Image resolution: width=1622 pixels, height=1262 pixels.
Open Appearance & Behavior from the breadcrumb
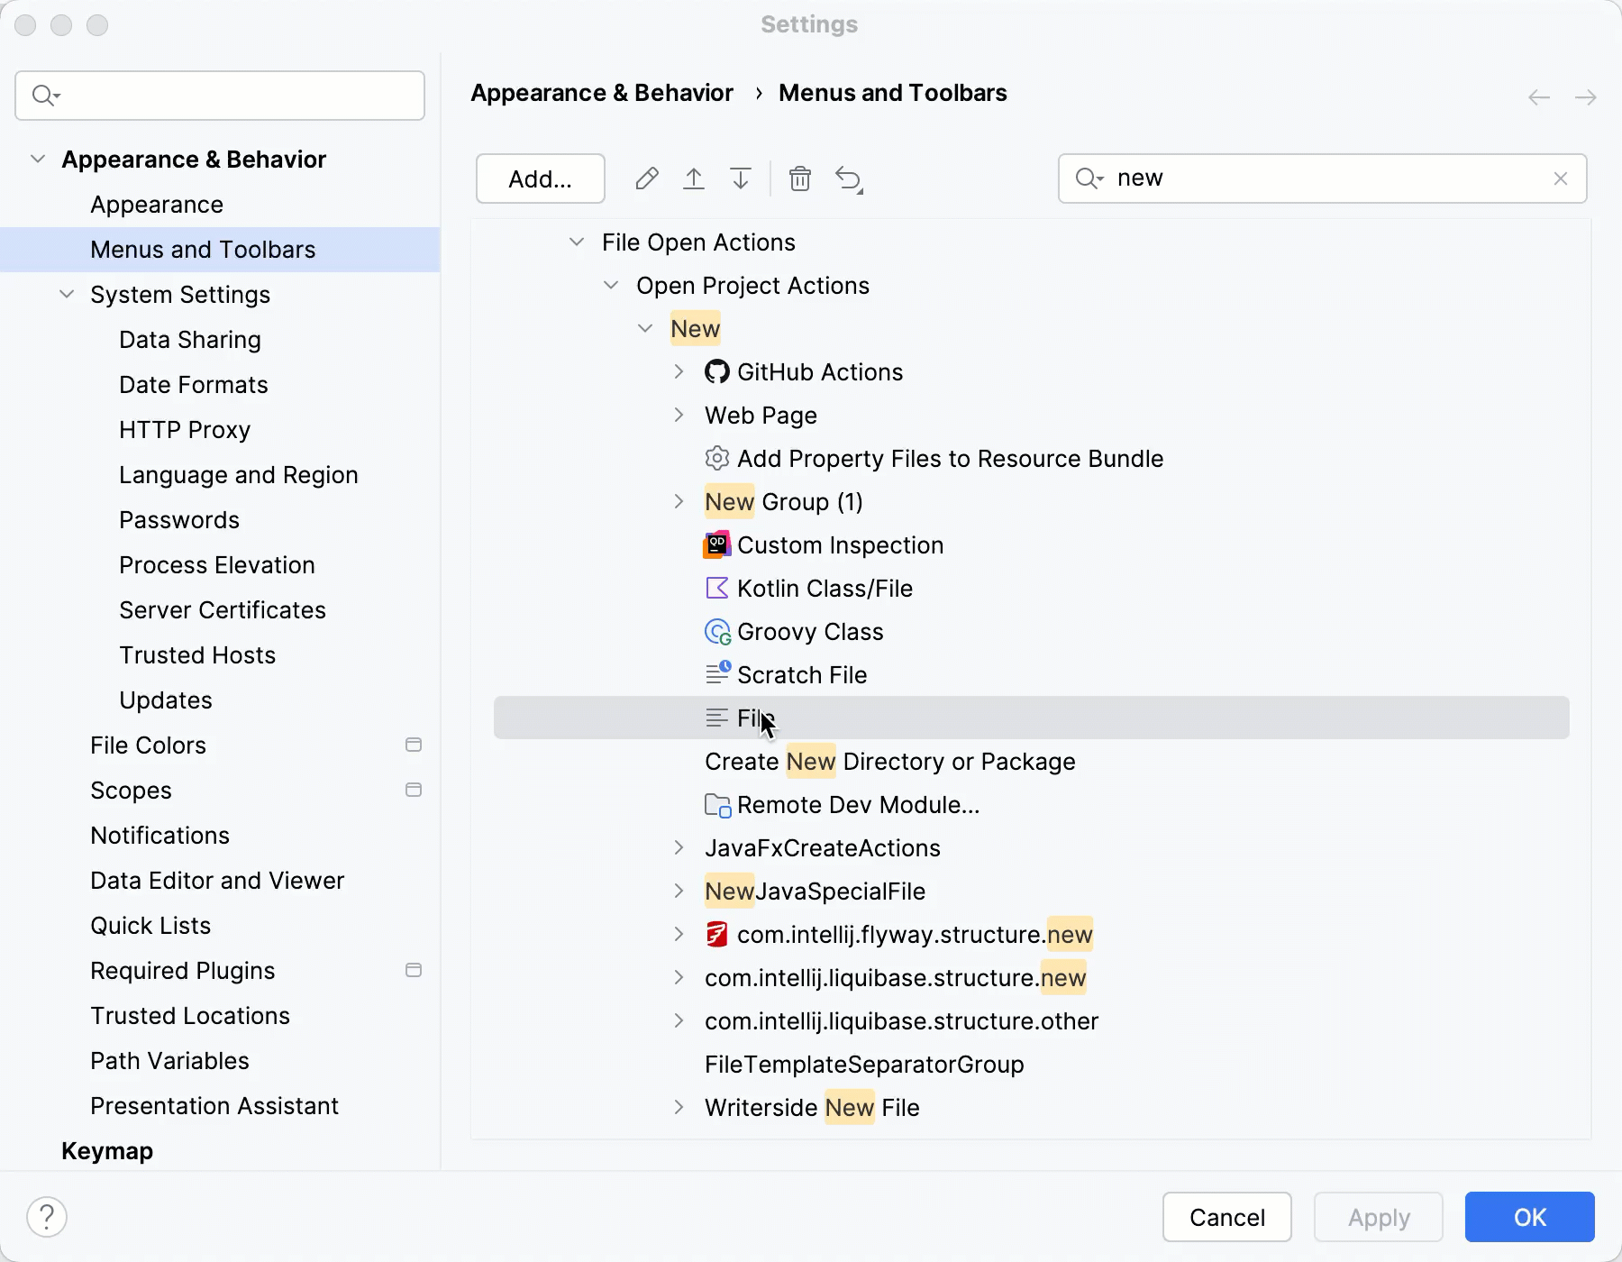[602, 92]
